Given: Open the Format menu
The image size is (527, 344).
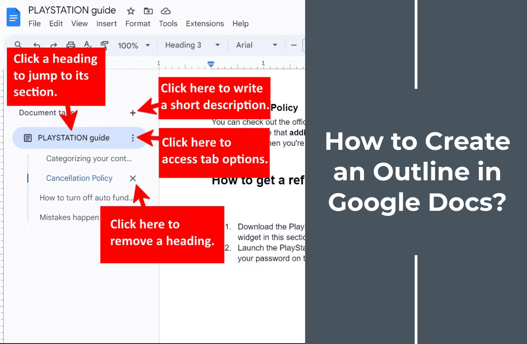Looking at the screenshot, I should click(x=138, y=24).
